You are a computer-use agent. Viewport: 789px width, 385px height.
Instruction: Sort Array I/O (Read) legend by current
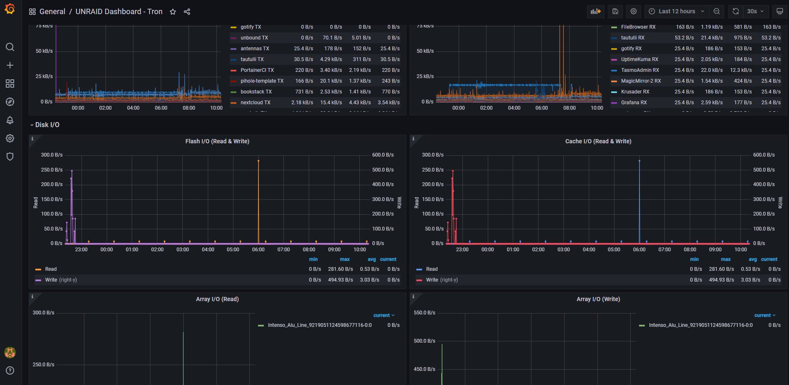[384, 315]
